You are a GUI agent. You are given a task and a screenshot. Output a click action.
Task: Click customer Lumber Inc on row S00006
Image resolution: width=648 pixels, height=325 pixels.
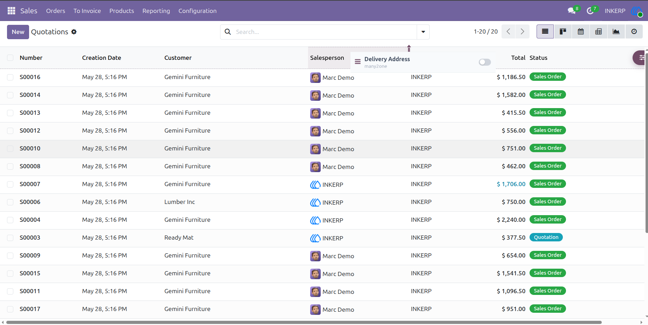[180, 202]
